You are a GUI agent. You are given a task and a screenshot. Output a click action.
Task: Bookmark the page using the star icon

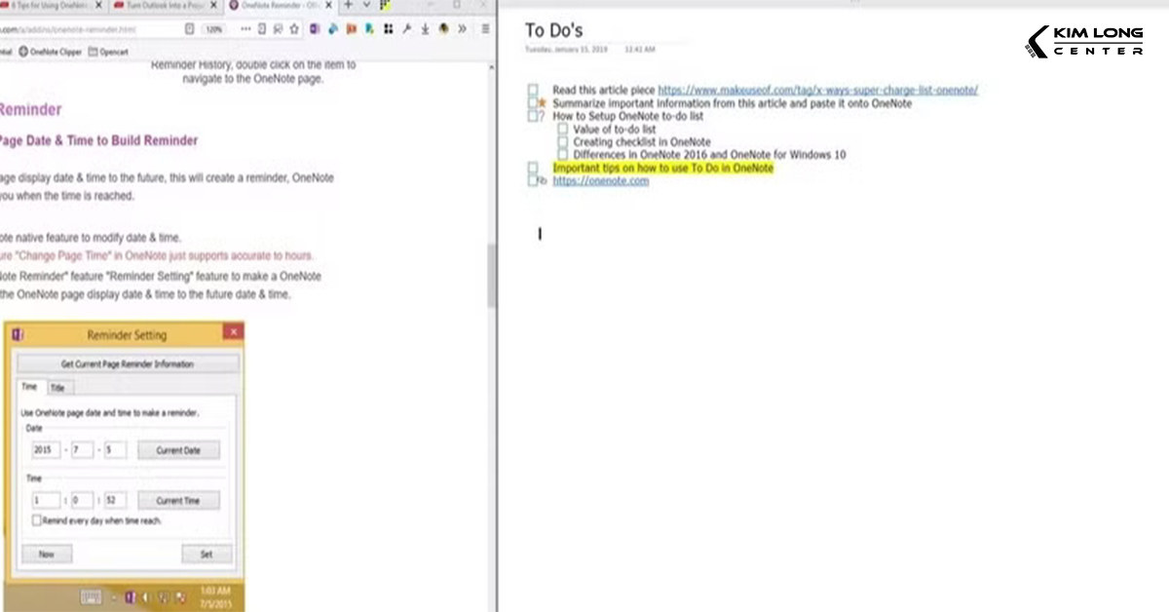coord(294,28)
